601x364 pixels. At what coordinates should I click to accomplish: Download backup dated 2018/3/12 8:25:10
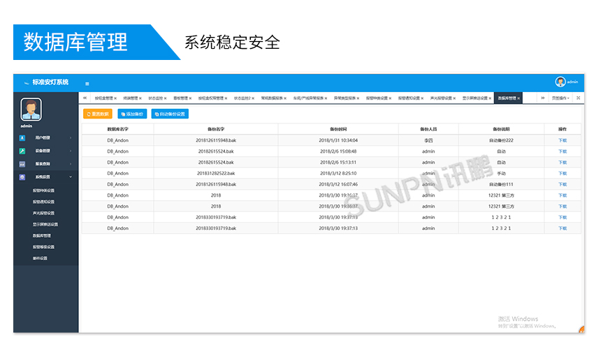coord(563,174)
